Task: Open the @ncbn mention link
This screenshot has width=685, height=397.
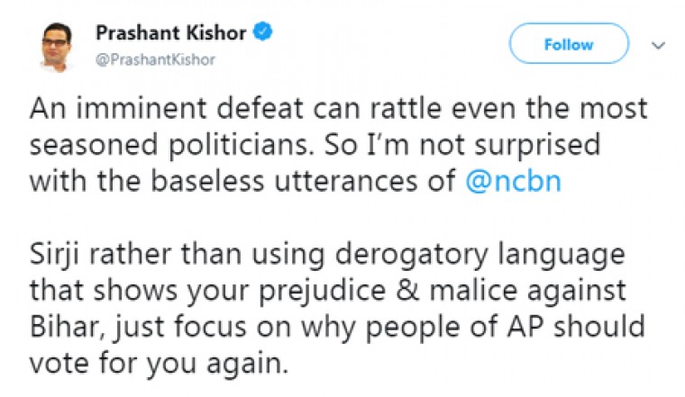Action: point(516,180)
